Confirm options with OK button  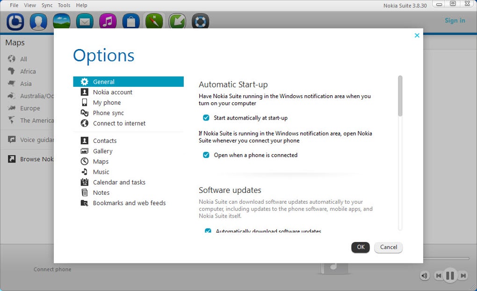click(x=361, y=247)
